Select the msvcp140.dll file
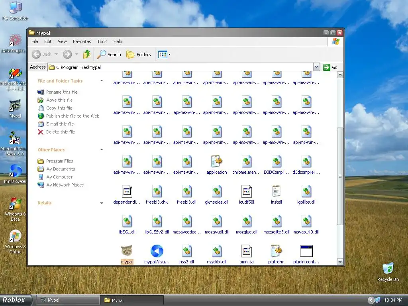Screen dimensions: 408x306 [306, 224]
